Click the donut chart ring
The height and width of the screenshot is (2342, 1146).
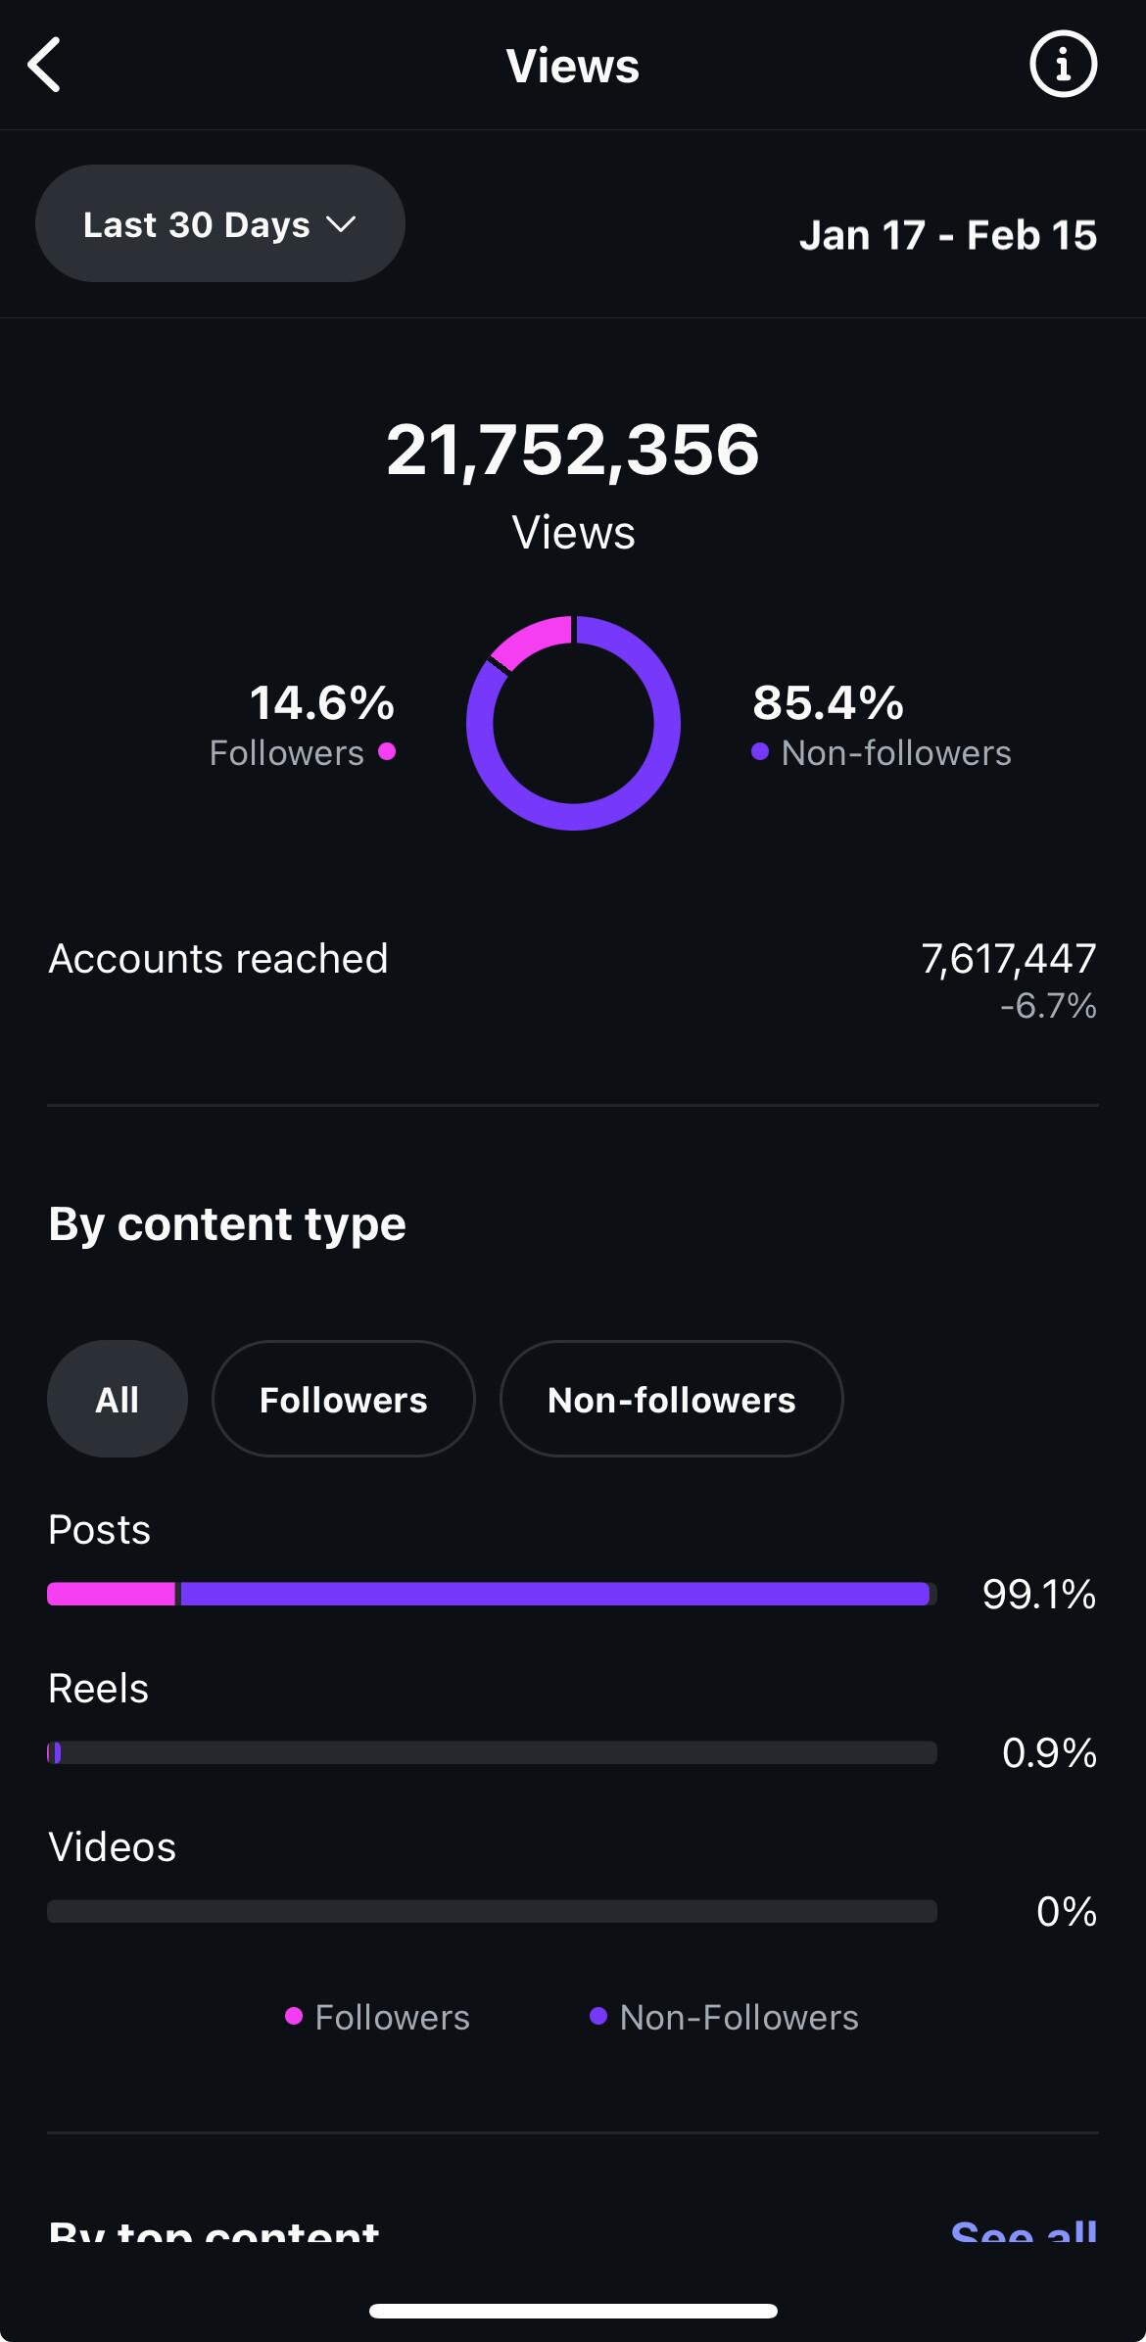tap(573, 723)
